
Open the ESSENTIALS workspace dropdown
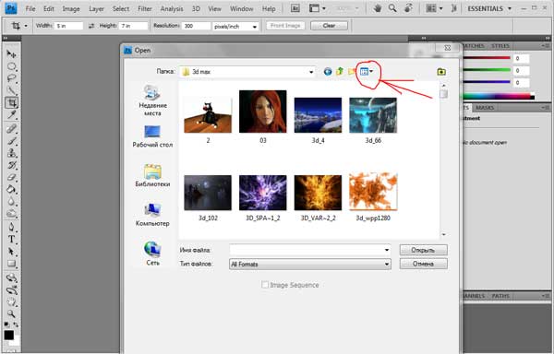tap(489, 8)
